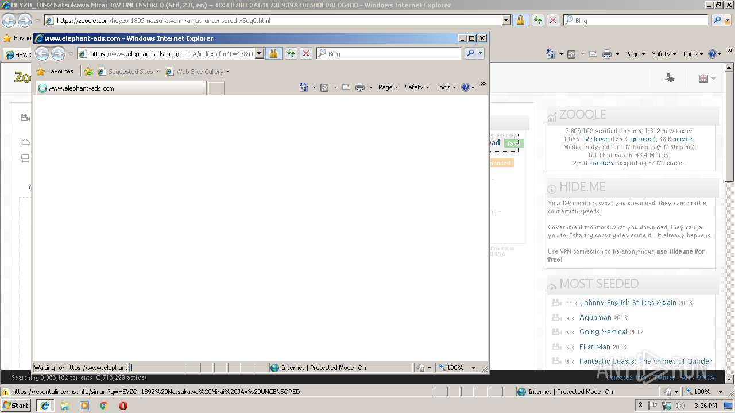Open Aquaman 2018 link
Viewport: 735px width, 413px height.
click(x=595, y=318)
